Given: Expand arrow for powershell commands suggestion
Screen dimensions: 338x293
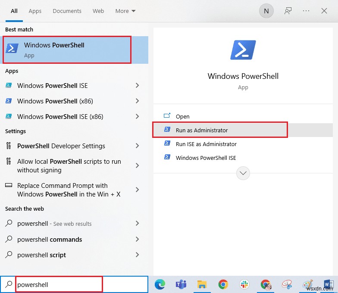Looking at the screenshot, I should [137, 239].
